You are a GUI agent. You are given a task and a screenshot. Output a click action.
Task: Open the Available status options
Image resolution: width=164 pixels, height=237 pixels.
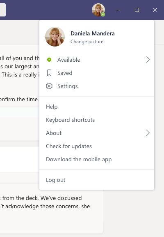point(97,60)
